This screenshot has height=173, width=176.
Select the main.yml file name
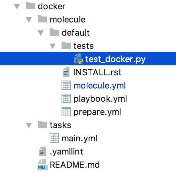coord(79,139)
